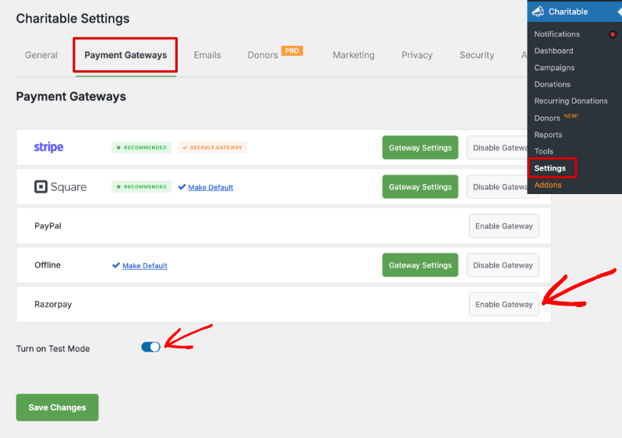Click Stripe's Recommended badge

pos(142,147)
